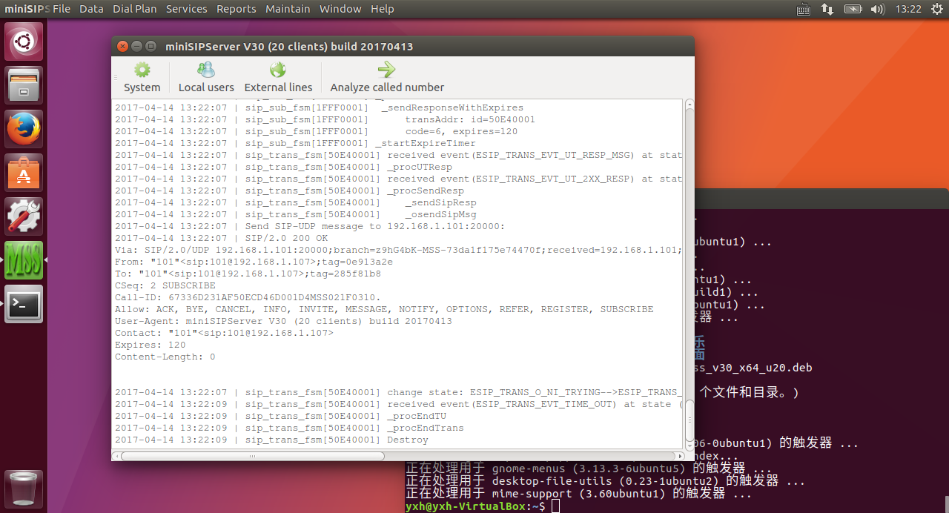Click the '_startExpireTimer' log line
This screenshot has height=513, width=949.
(x=295, y=143)
